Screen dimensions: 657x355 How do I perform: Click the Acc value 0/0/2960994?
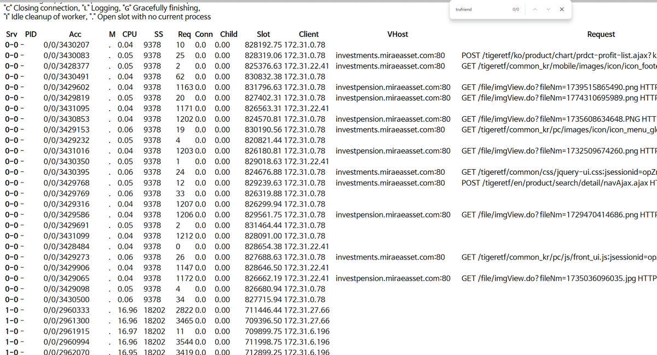pyautogui.click(x=66, y=342)
